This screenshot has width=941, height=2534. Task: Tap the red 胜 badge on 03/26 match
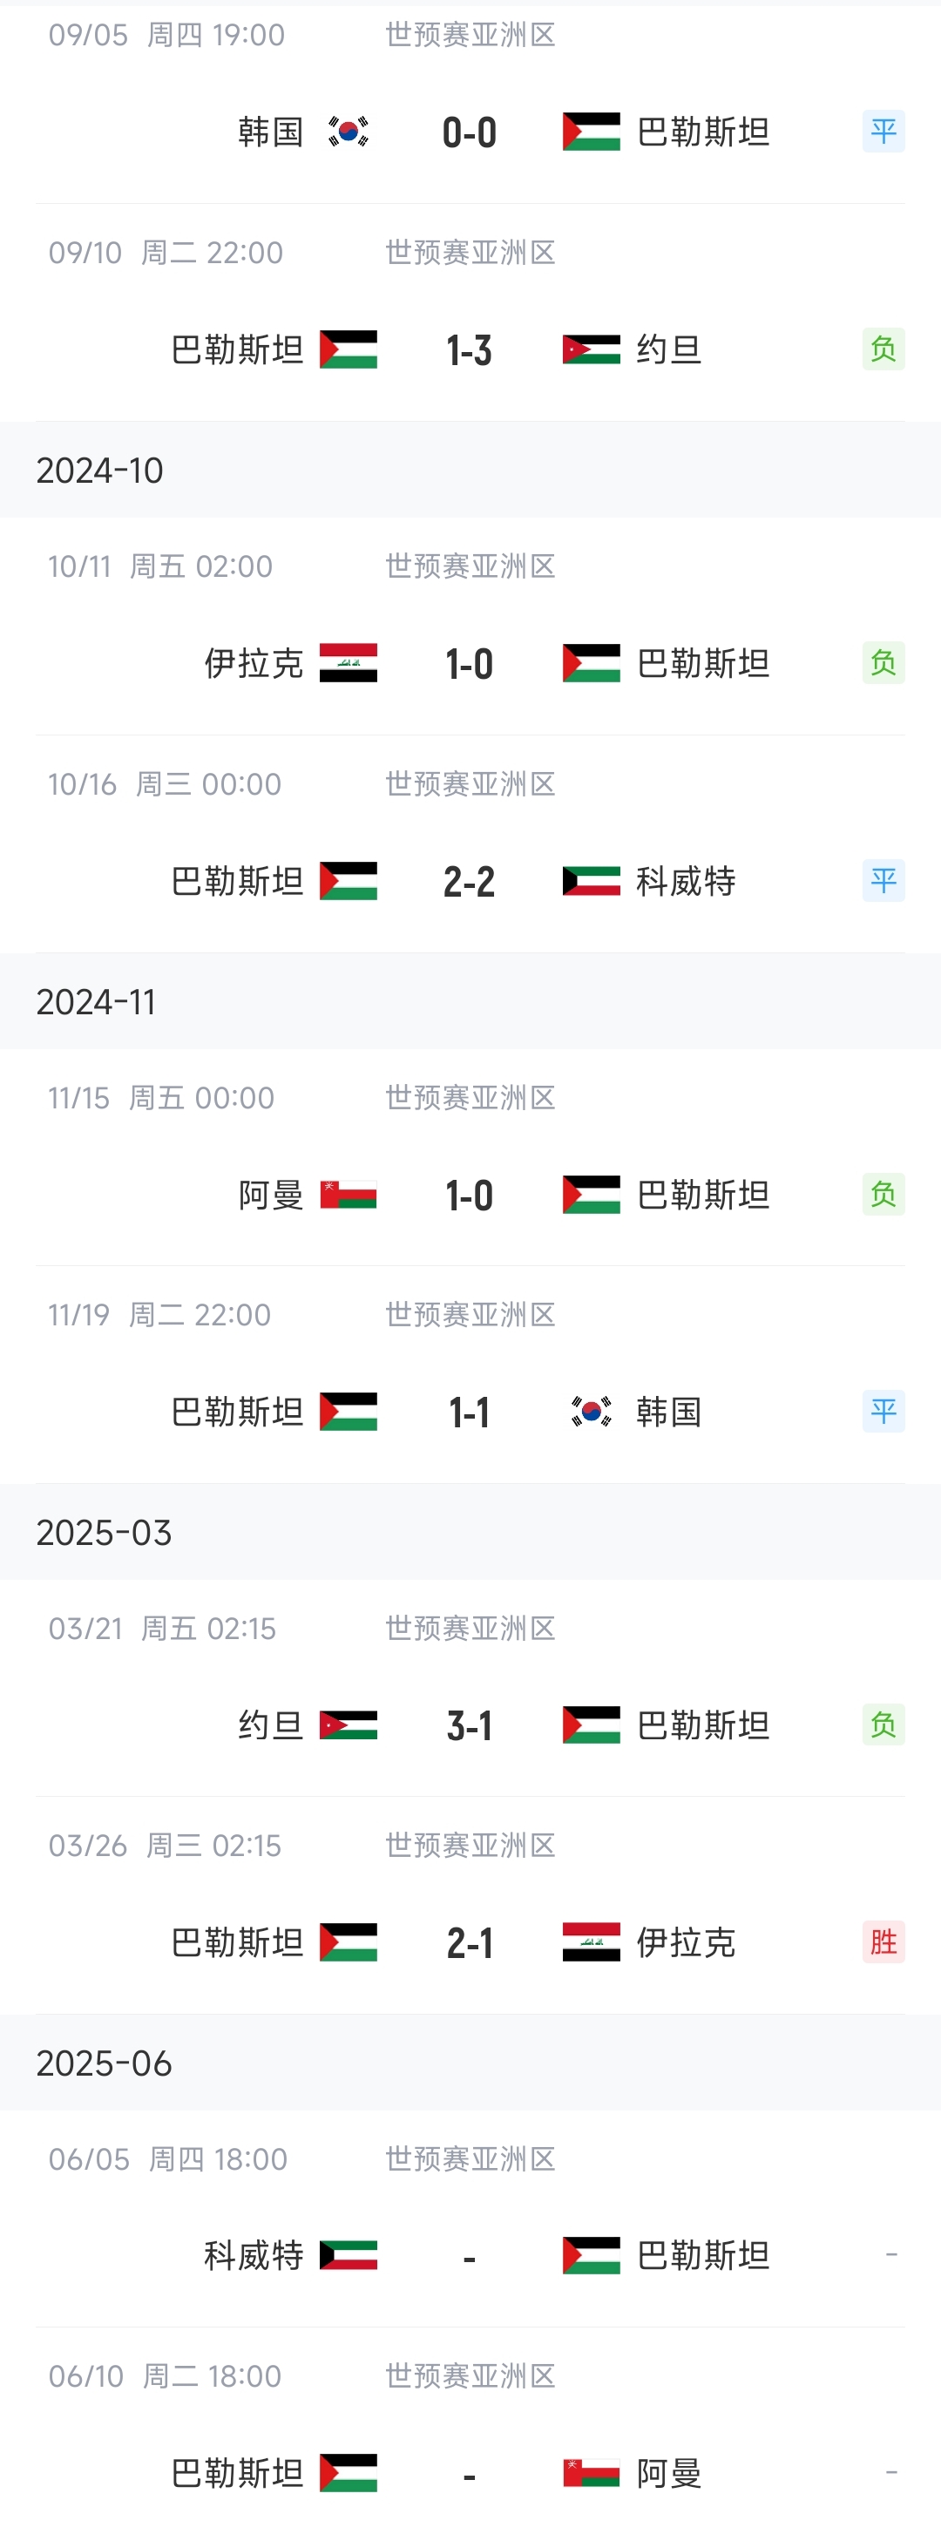pos(883,1941)
